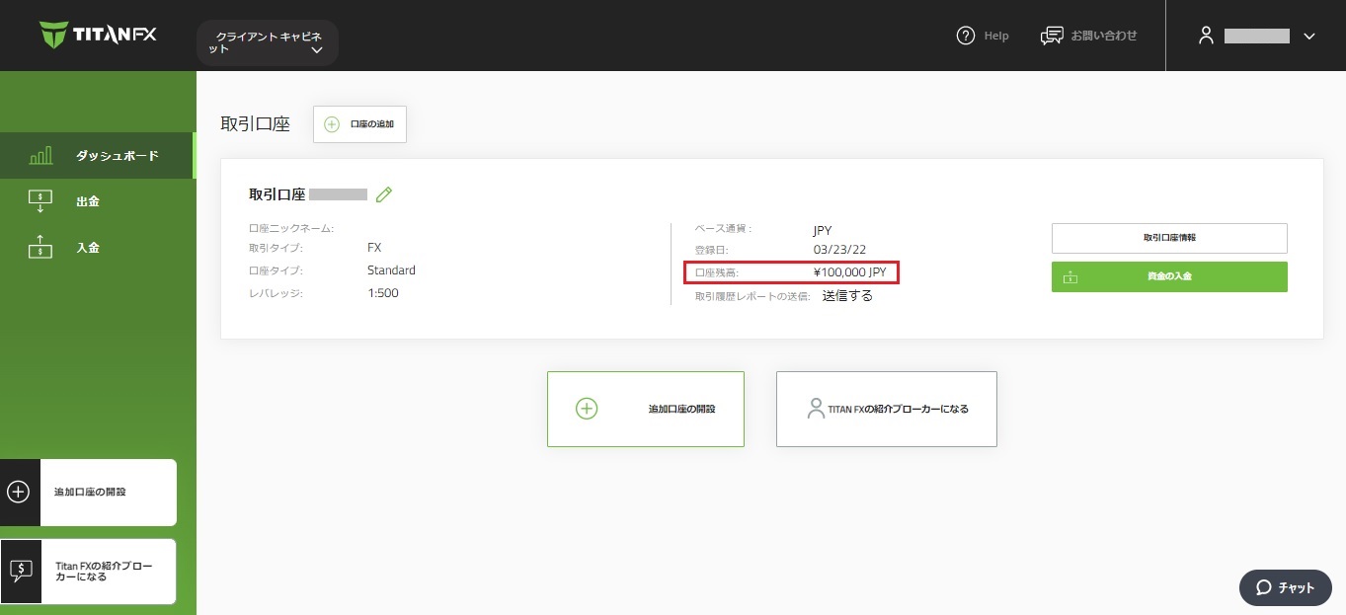Click the 取引タイプ label
Viewport: 1346px width, 615px height.
pyautogui.click(x=276, y=248)
